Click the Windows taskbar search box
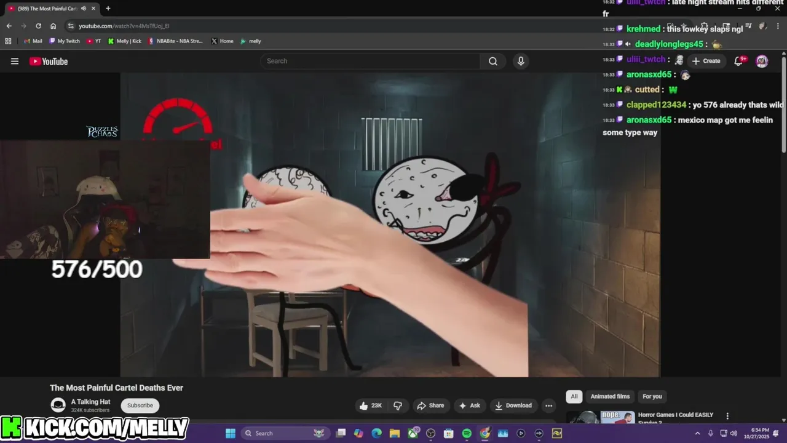787x443 pixels. coord(285,433)
